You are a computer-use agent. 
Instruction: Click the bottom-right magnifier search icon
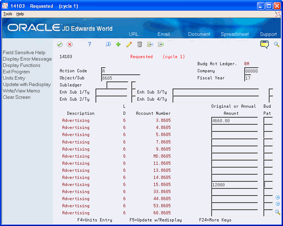278,212
